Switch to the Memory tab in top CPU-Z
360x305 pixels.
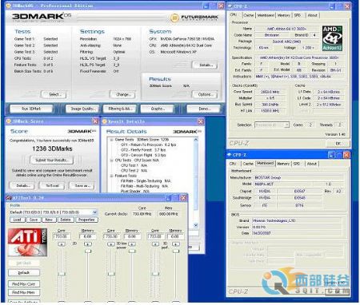click(x=284, y=15)
